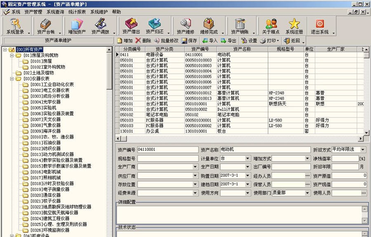Click the 资产调拨 toolbar icon
This screenshot has height=237, width=371.
pos(100,26)
